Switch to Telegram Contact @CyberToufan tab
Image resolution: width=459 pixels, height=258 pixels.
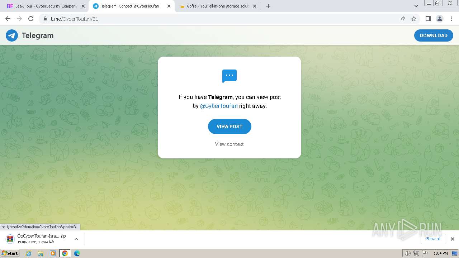click(131, 6)
